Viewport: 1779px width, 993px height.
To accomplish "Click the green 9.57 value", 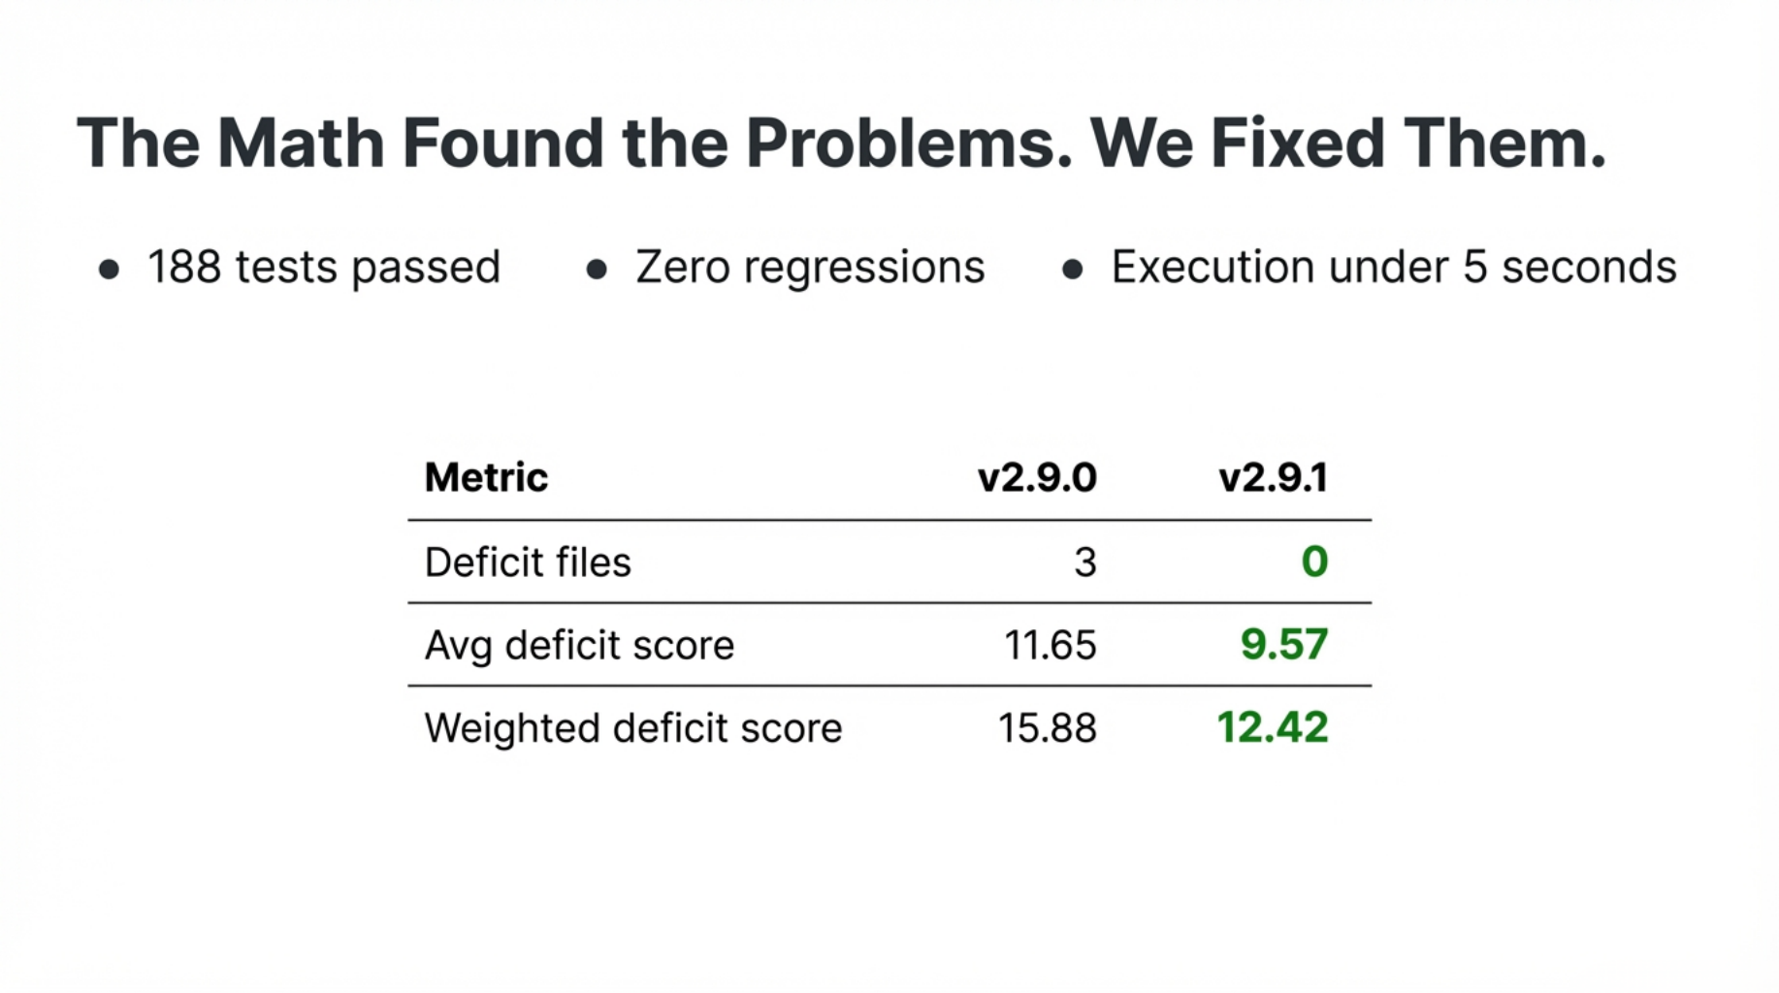I will coord(1283,645).
